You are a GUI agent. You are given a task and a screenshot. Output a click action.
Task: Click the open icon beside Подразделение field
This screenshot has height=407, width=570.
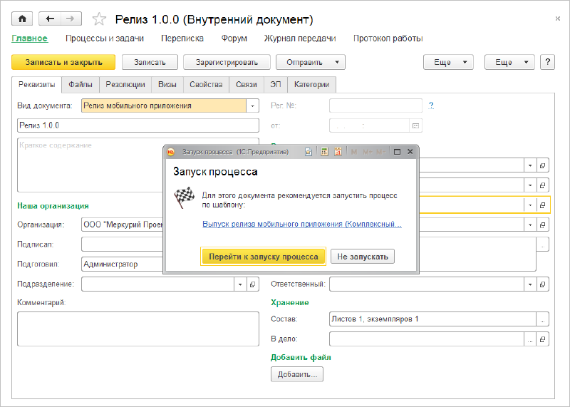253,284
